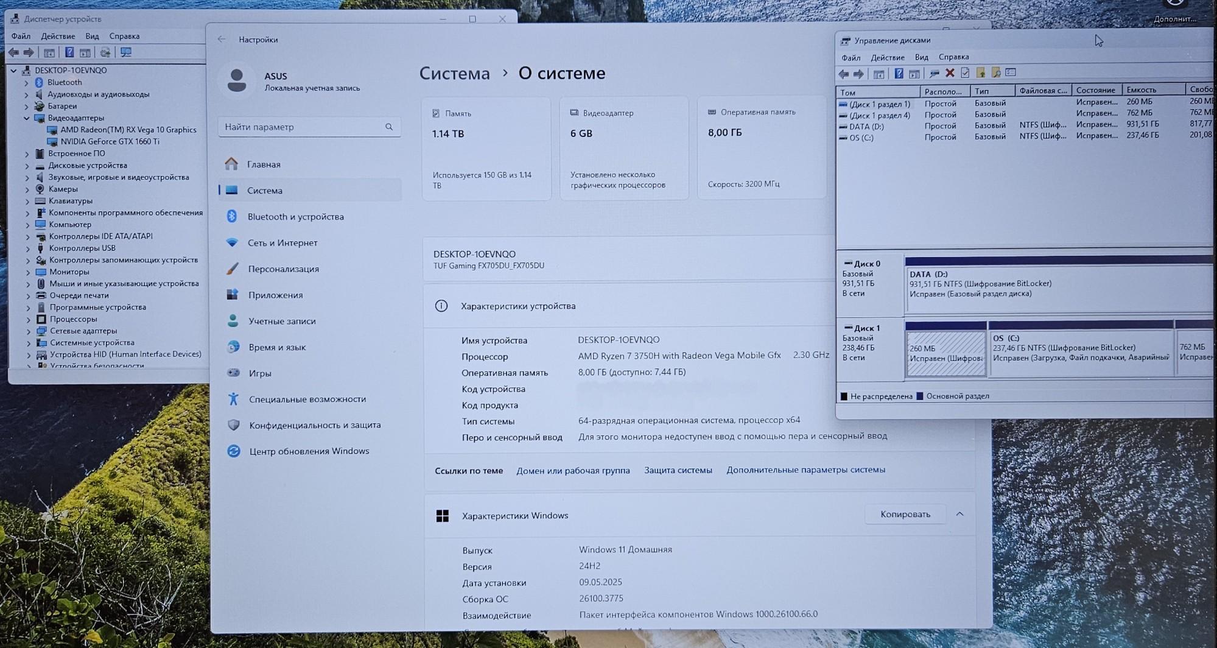1217x648 pixels.
Task: Click the connect drive icon in Disk Management toolbar
Action: coord(934,74)
